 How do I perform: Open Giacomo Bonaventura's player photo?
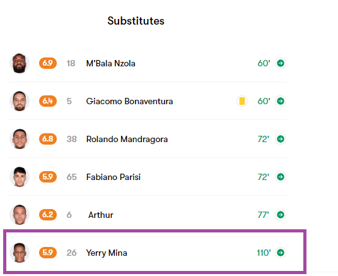pyautogui.click(x=20, y=101)
